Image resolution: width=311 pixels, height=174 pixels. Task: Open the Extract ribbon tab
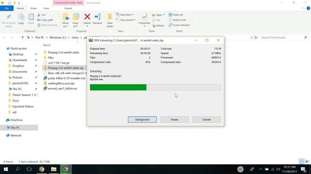[68, 8]
